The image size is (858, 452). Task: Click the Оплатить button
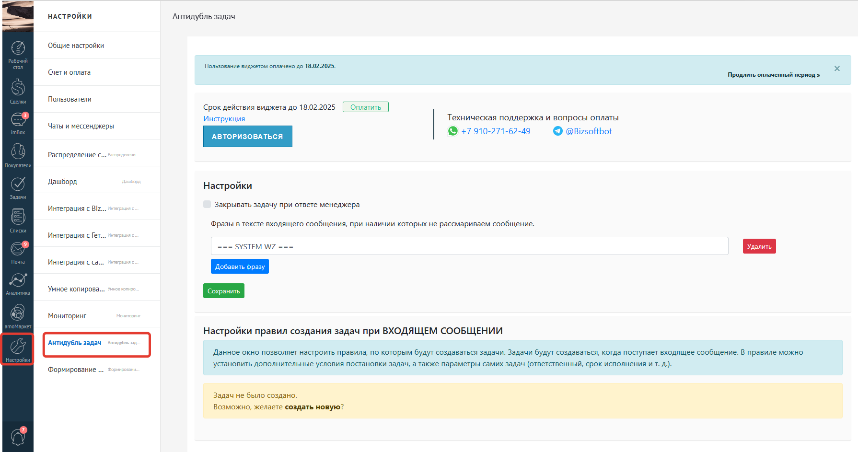click(x=366, y=107)
